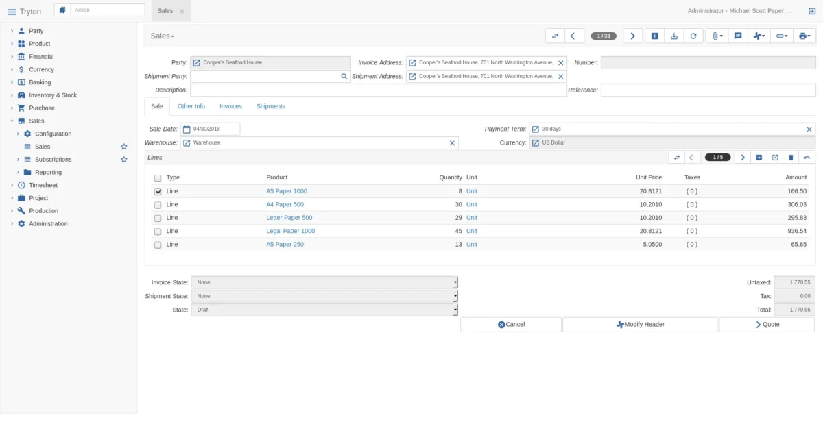Expand the Inventory & Stock node
823x422 pixels.
[12, 95]
